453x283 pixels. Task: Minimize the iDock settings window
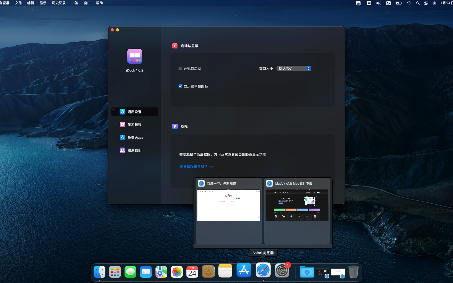point(117,30)
